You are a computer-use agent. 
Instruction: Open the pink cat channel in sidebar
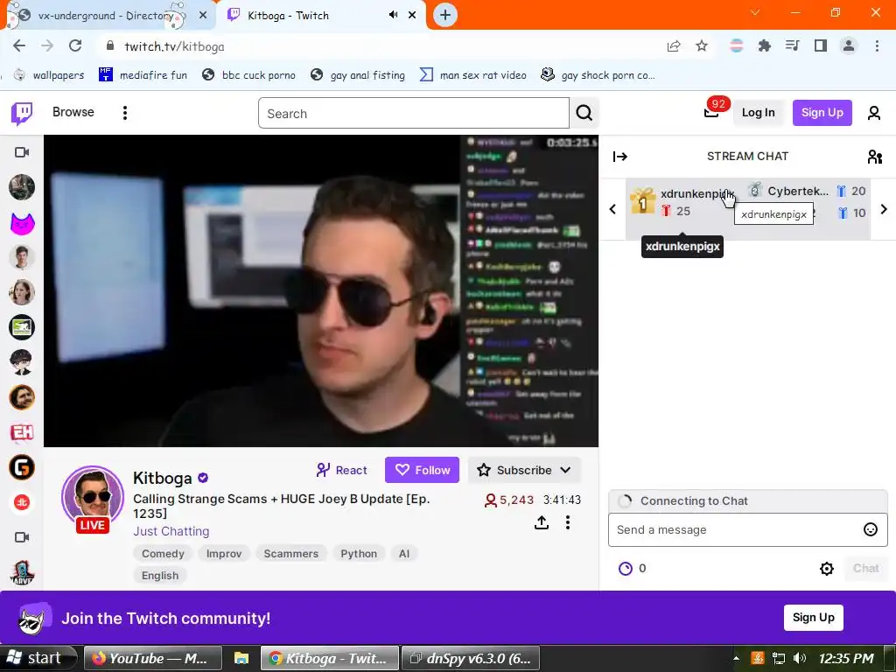[x=22, y=223]
